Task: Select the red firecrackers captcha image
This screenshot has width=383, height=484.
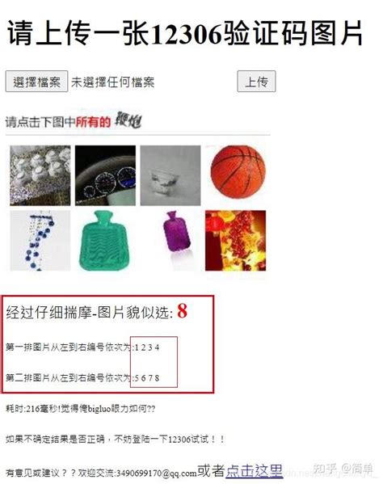Action: 236,241
